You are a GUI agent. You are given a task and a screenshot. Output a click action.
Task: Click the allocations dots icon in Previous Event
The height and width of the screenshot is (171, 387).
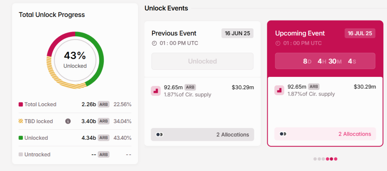[159, 134]
